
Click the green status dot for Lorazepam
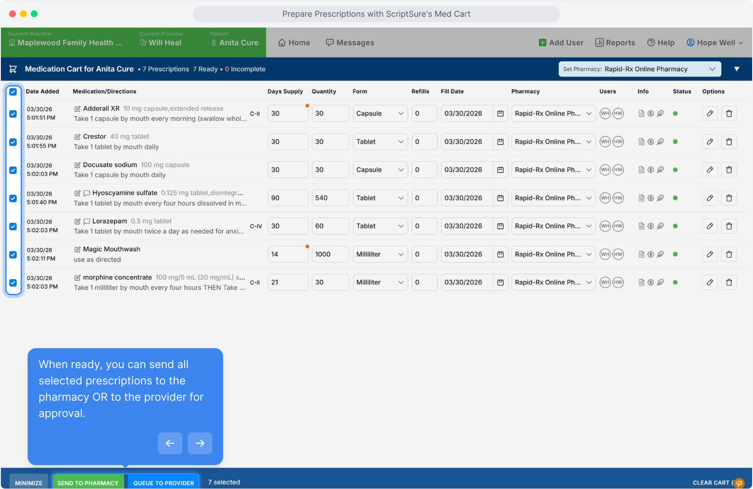[675, 226]
